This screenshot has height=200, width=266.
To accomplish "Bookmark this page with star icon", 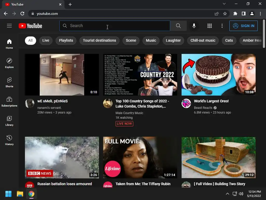I will click(225, 14).
